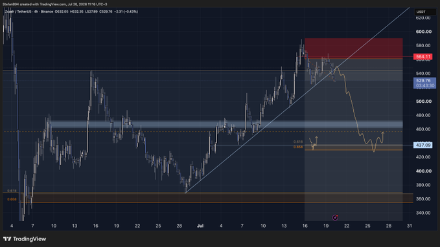Click the 460.00 price axis label
Image resolution: width=440 pixels, height=247 pixels.
coord(423,129)
